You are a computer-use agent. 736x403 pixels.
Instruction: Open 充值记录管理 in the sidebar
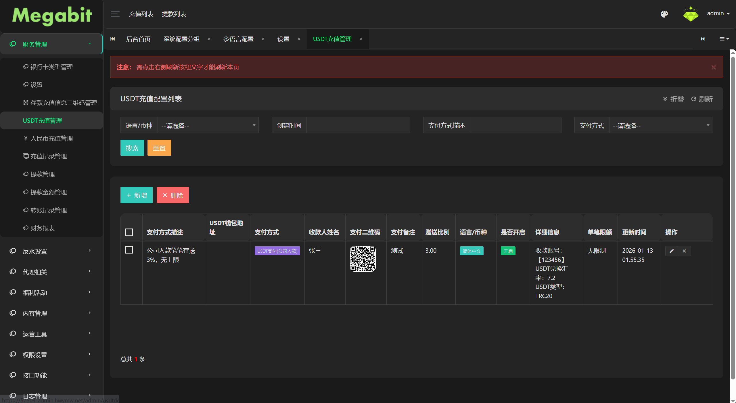pyautogui.click(x=48, y=156)
